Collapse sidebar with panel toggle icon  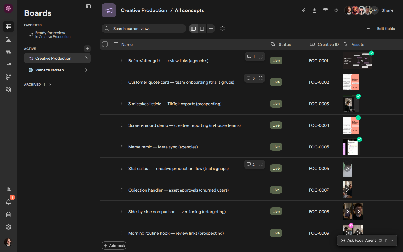[x=88, y=6]
